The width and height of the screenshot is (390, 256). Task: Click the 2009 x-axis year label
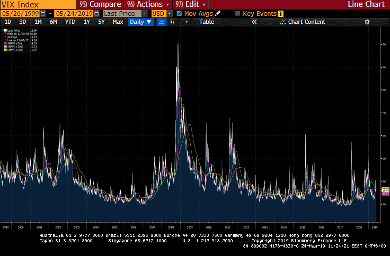(x=190, y=227)
